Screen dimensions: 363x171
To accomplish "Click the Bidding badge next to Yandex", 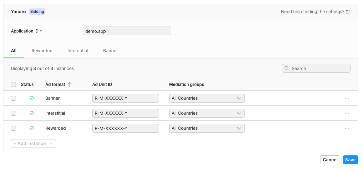I will (37, 12).
